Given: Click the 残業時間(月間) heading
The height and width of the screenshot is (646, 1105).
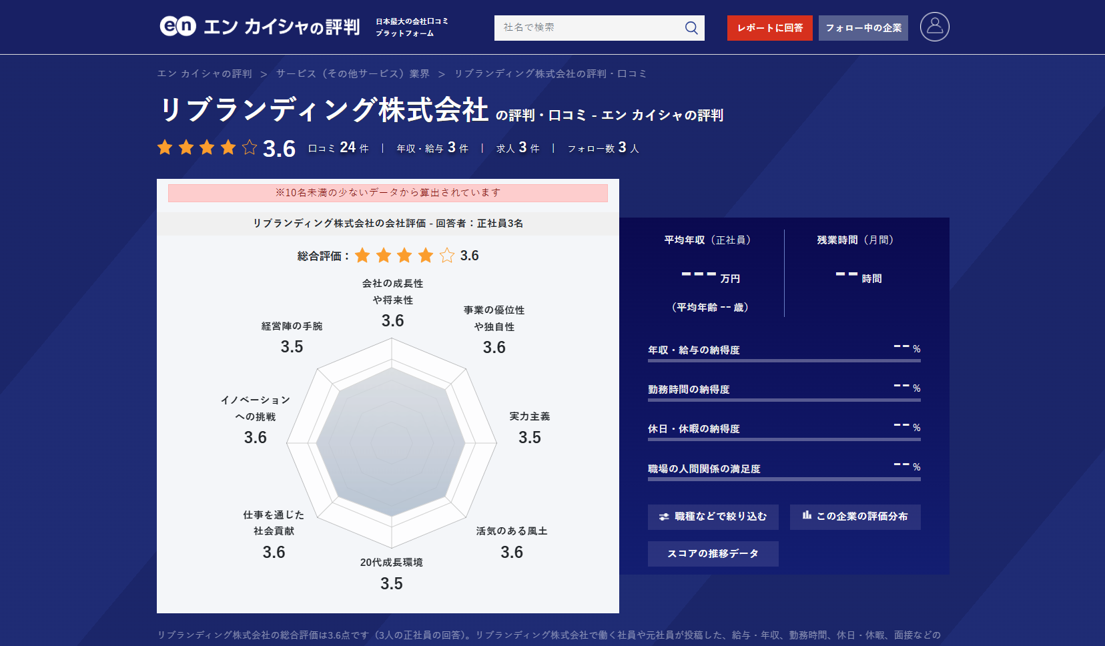Looking at the screenshot, I should pos(855,240).
